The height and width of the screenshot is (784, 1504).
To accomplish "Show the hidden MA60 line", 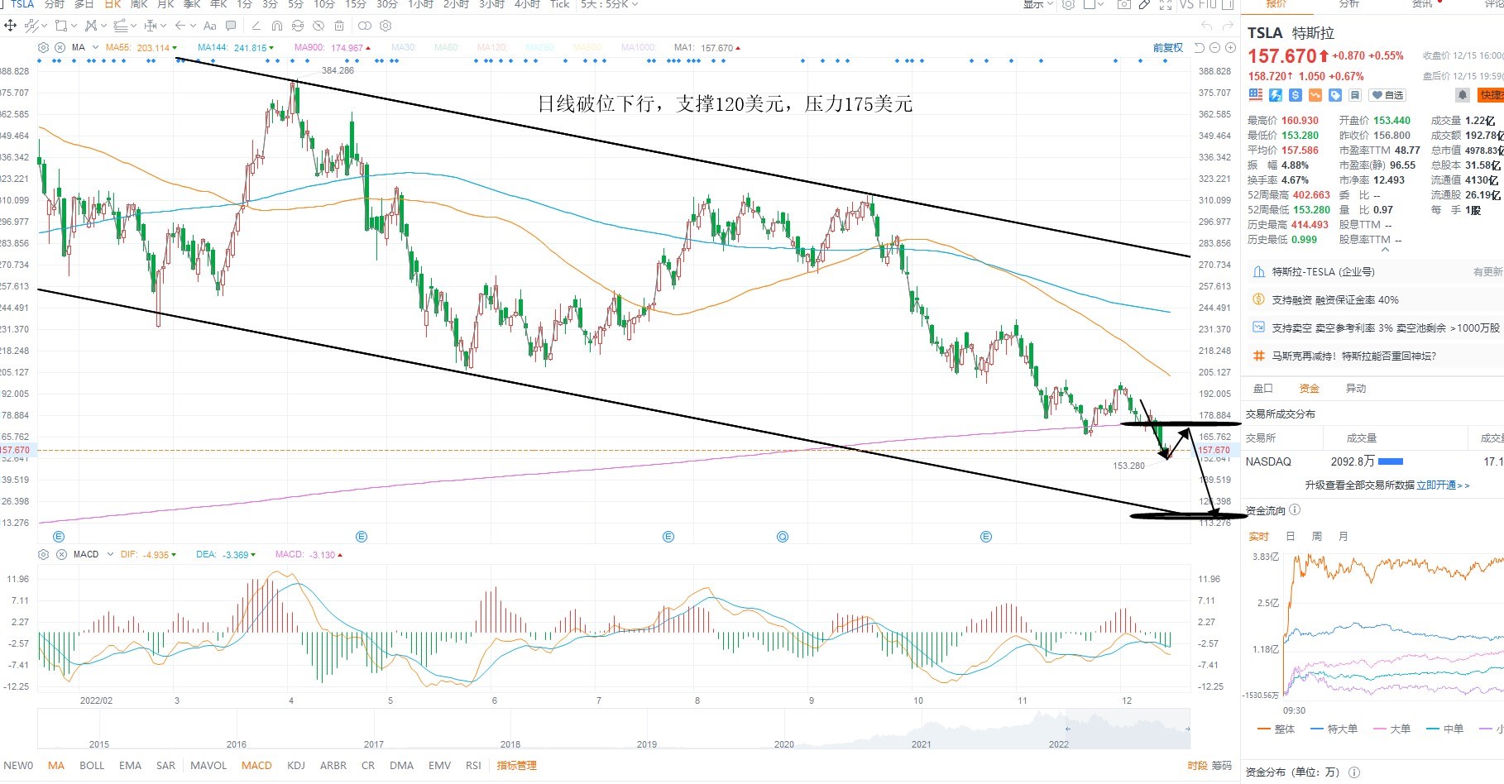I will tap(446, 48).
